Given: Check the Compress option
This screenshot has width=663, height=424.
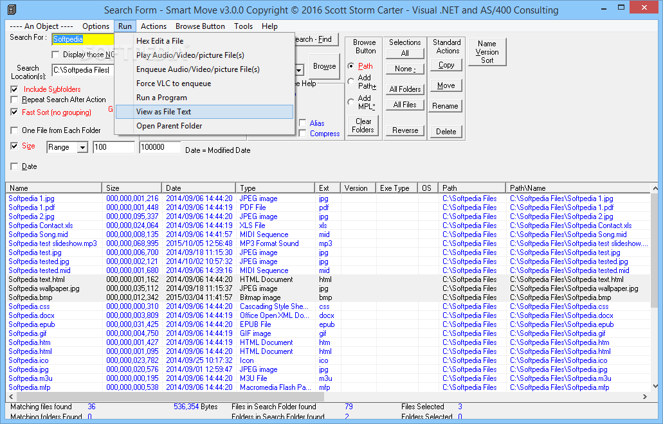Looking at the screenshot, I should click(302, 134).
